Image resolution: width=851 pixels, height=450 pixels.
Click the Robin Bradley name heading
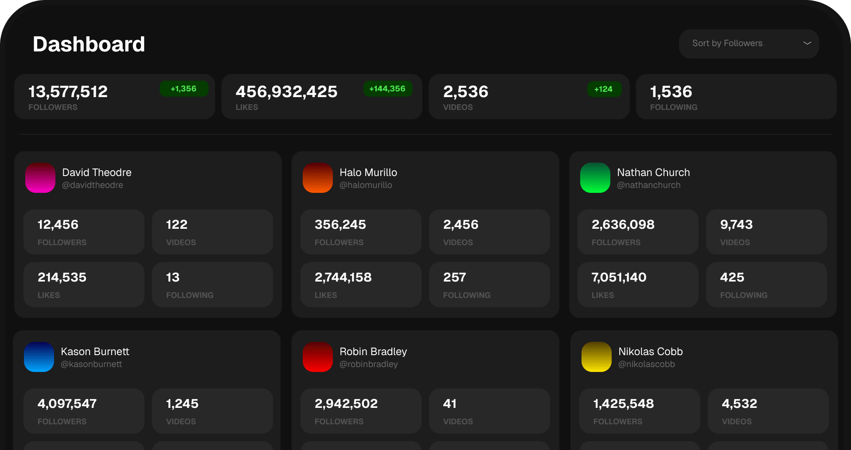point(373,352)
